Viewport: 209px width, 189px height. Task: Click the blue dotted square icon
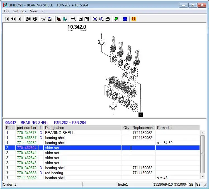point(125,19)
